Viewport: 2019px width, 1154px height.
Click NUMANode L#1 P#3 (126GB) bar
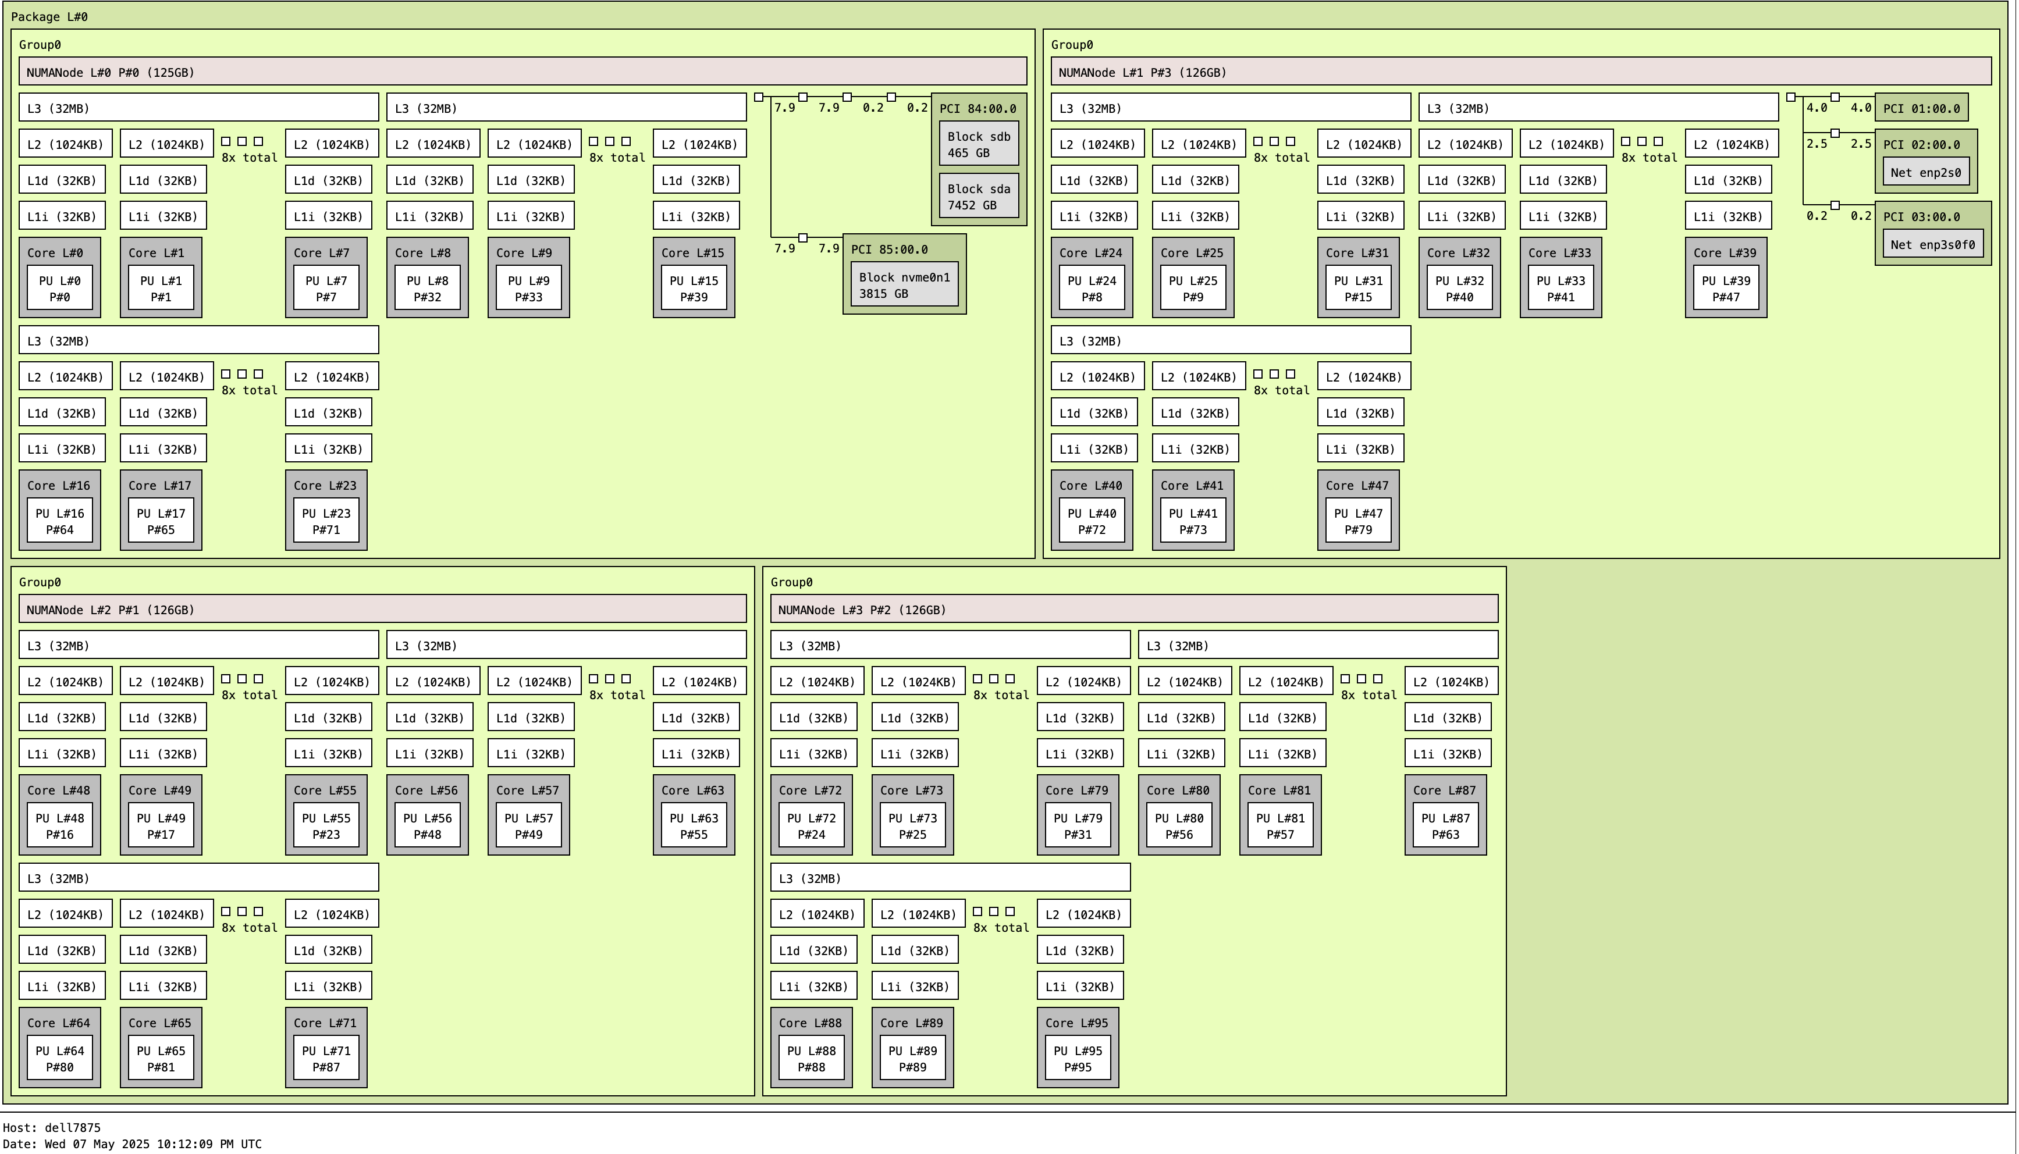click(1520, 72)
